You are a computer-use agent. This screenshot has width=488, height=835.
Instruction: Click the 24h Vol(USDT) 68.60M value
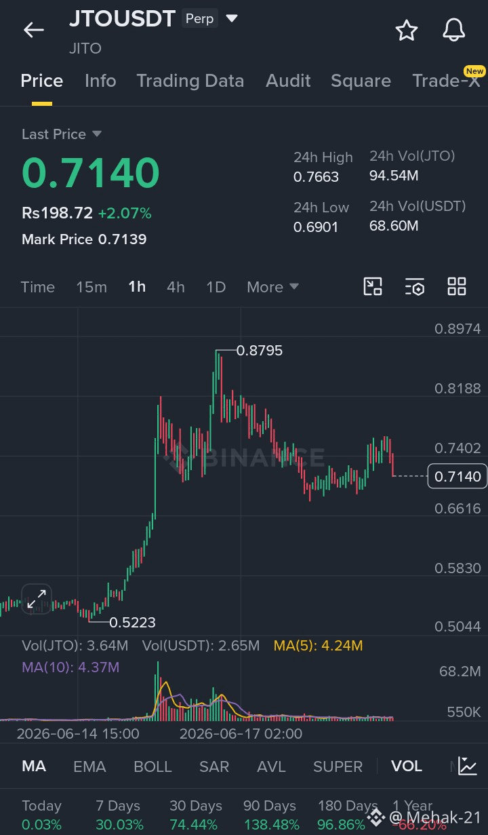[394, 225]
